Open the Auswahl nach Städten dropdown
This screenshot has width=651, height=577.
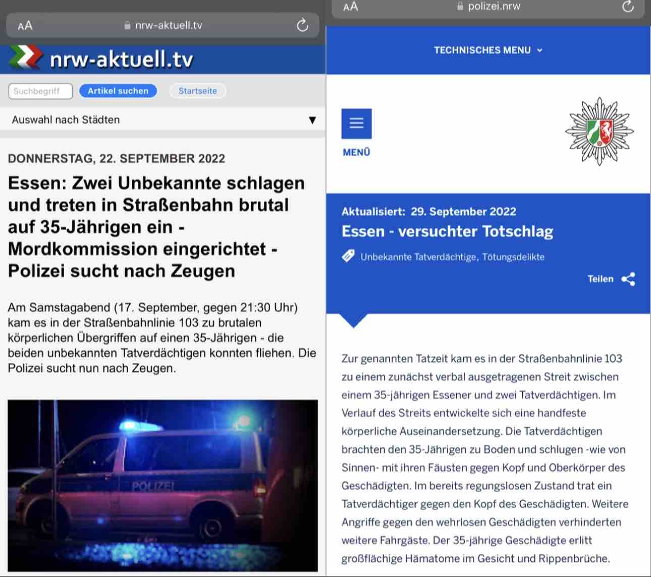click(163, 120)
